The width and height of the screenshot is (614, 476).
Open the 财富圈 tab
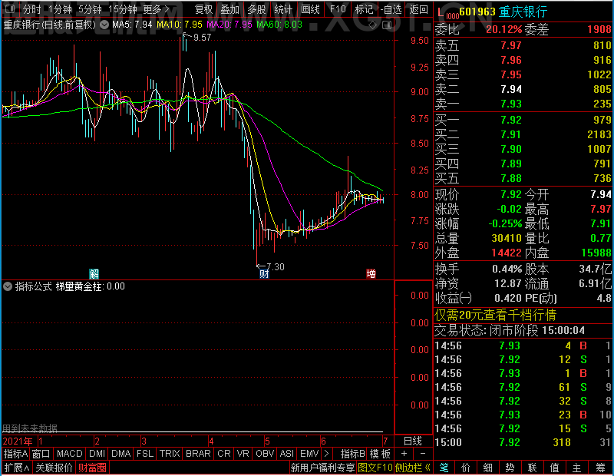click(x=92, y=468)
